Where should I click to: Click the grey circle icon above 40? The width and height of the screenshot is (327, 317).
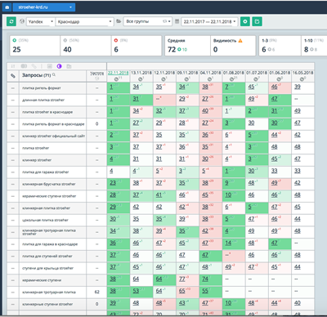(65, 40)
